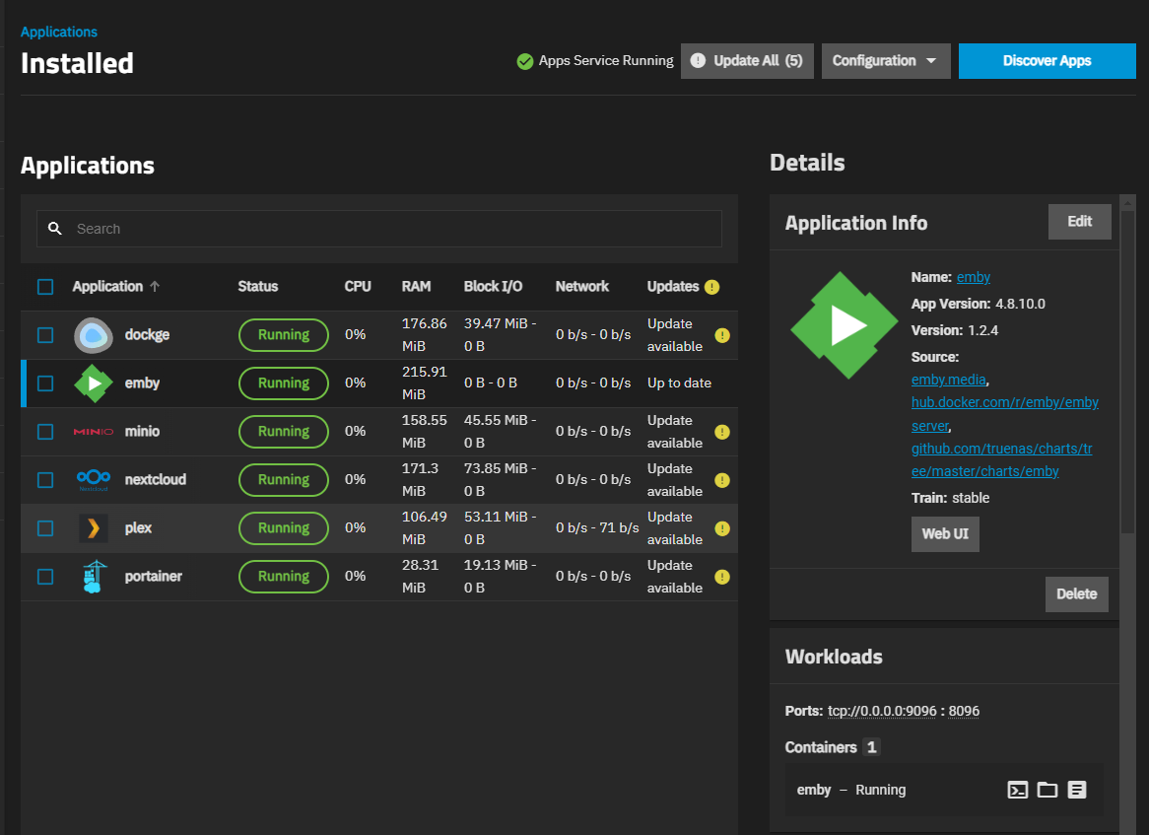The height and width of the screenshot is (835, 1149).
Task: Click the plex update available warning icon
Action: click(722, 529)
